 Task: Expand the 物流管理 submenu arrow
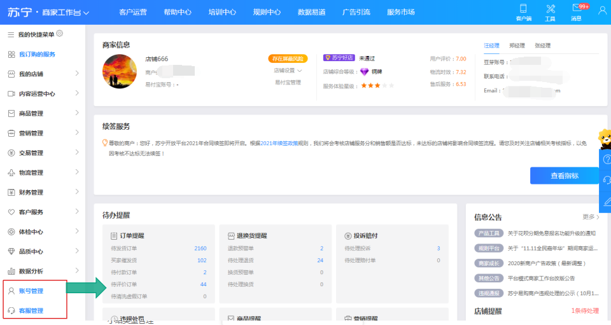coord(77,172)
